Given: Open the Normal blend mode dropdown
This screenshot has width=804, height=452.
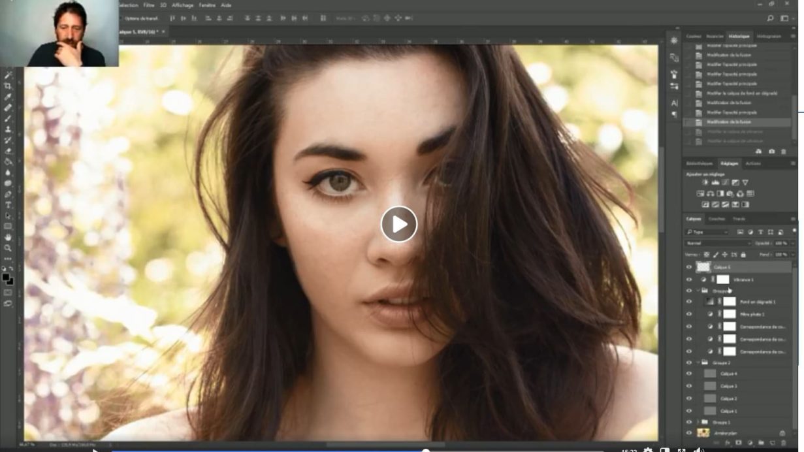Looking at the screenshot, I should 716,243.
